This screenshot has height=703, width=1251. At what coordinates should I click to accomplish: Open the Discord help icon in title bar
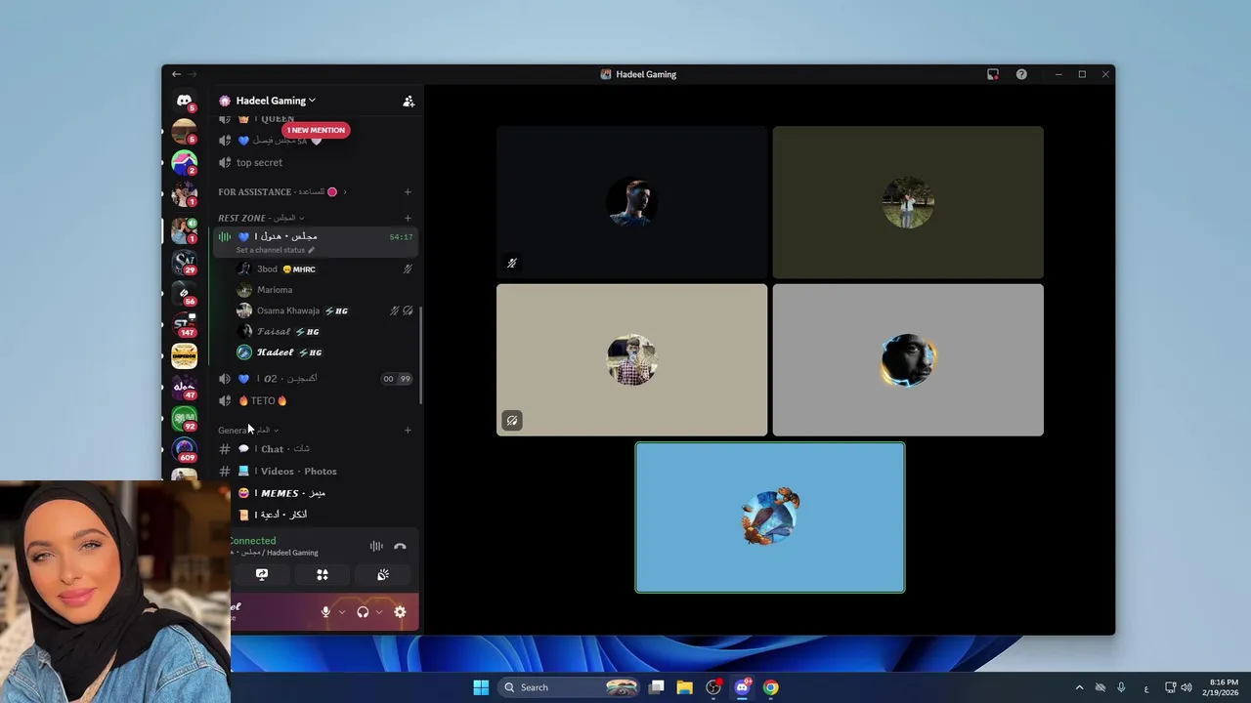click(x=1021, y=74)
